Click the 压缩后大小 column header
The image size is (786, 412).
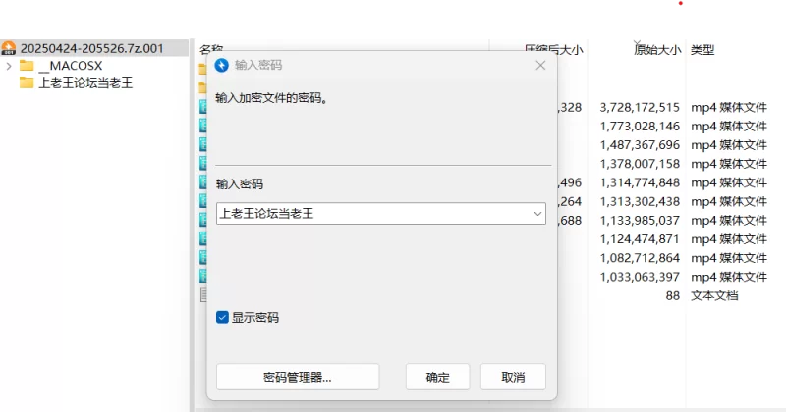point(554,50)
